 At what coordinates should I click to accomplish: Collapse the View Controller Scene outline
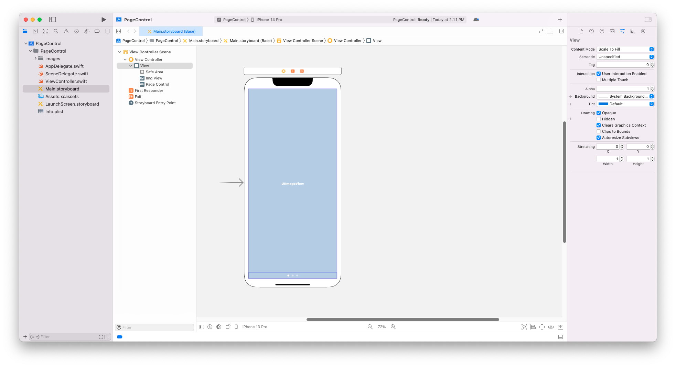coord(120,52)
